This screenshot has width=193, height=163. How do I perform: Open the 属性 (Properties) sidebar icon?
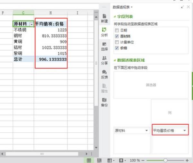pos(104,88)
